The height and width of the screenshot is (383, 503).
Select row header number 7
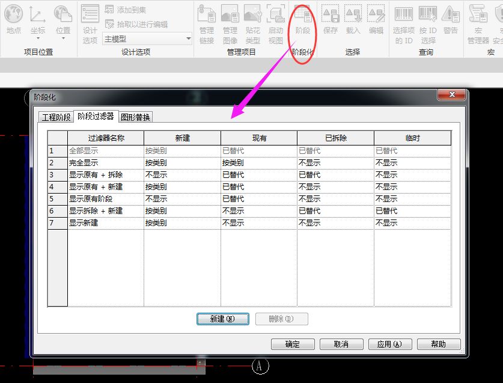tap(58, 223)
